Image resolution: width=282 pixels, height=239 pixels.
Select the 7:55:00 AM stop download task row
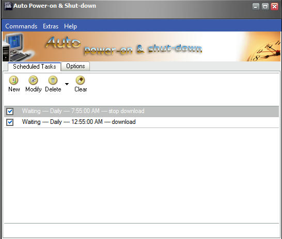(142, 111)
